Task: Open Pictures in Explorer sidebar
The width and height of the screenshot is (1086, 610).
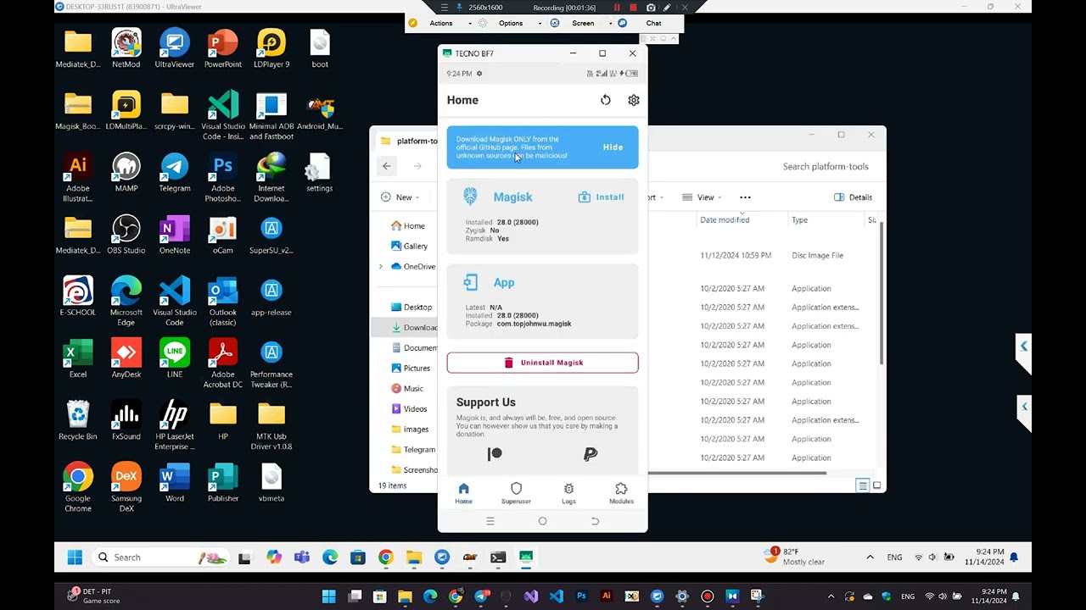Action: (411, 369)
